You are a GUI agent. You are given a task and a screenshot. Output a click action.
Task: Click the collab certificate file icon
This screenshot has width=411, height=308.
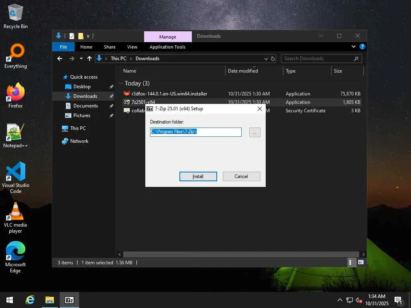tap(127, 111)
